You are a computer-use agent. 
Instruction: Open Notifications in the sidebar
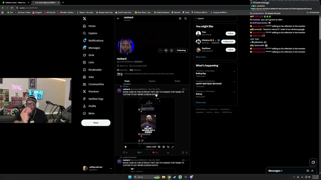[x=93, y=40]
